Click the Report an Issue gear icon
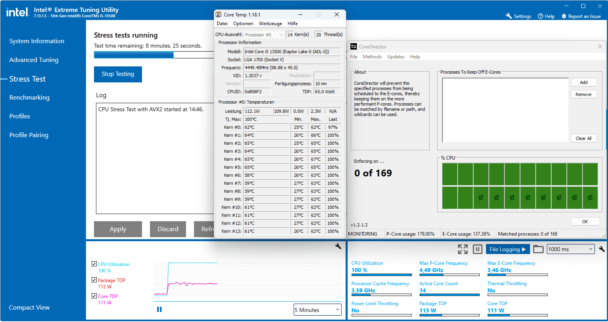The height and width of the screenshot is (322, 608). [564, 16]
